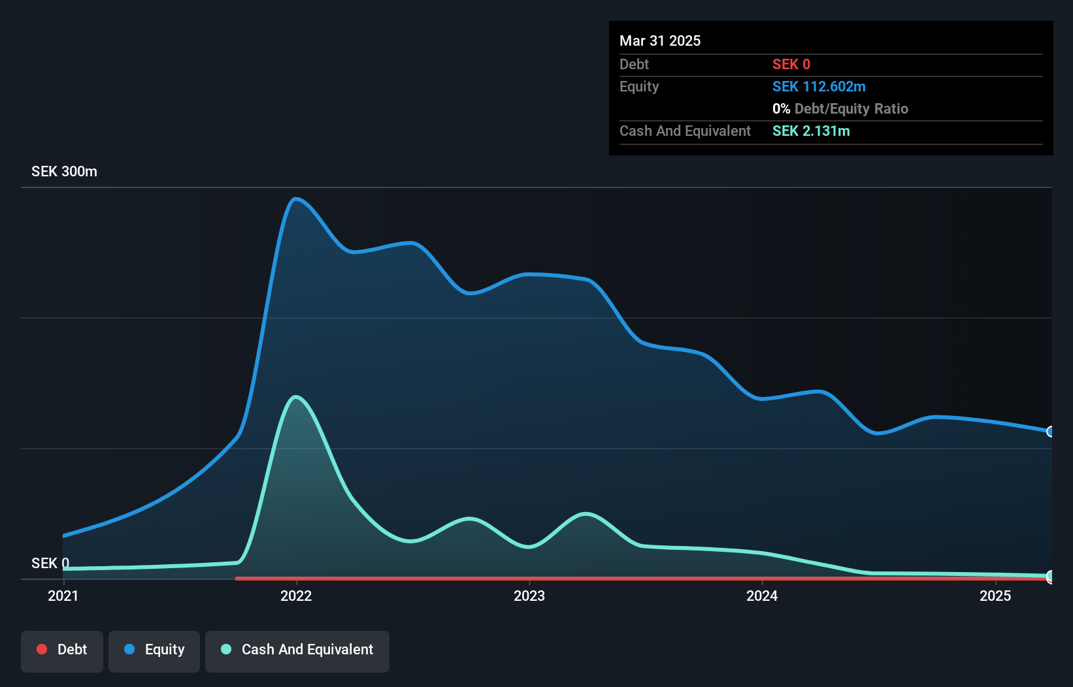Click the Equity row label in the tooltip
Image resolution: width=1073 pixels, height=687 pixels.
coord(639,87)
